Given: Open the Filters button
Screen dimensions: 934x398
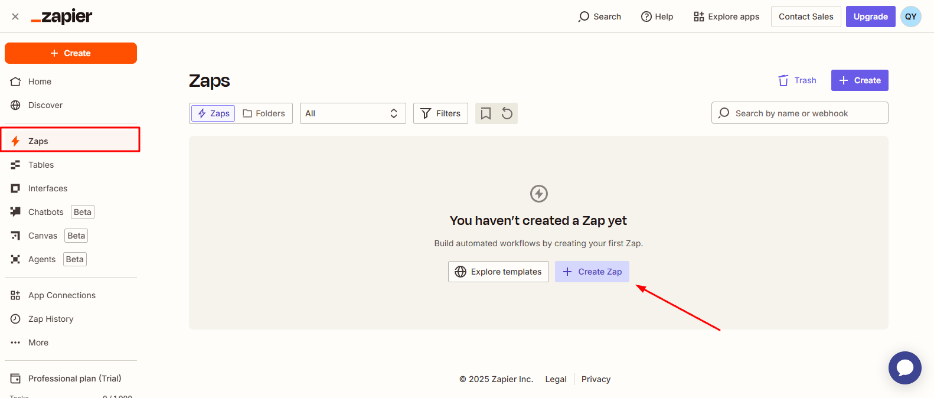Looking at the screenshot, I should 440,113.
